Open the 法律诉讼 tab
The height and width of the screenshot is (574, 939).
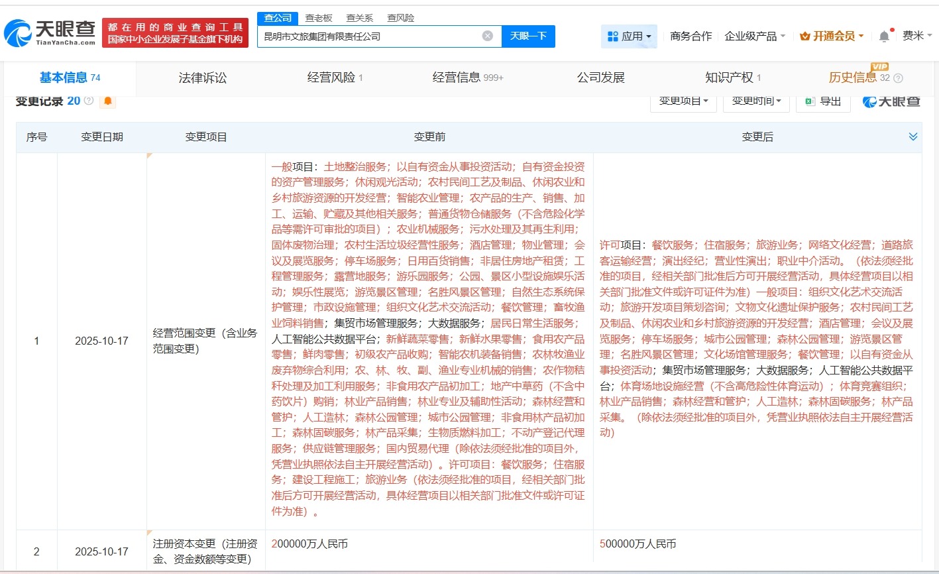[203, 78]
